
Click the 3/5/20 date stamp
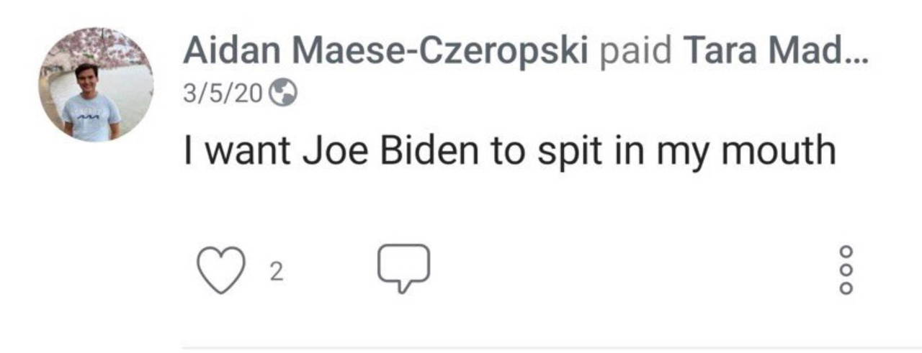click(223, 93)
